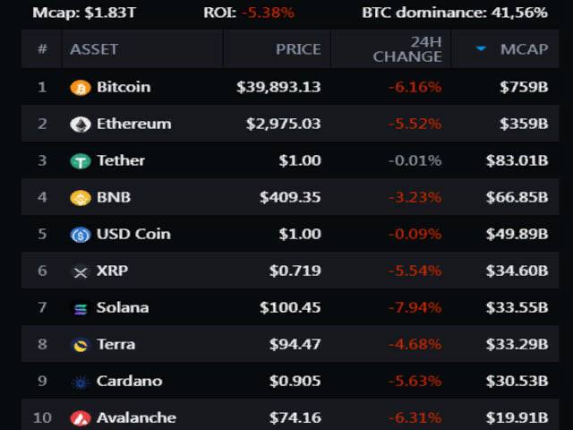Click the Bitcoin coin icon
This screenshot has width=573, height=430.
click(x=81, y=88)
